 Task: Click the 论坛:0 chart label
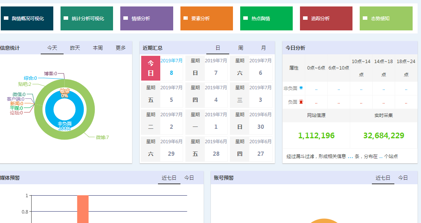click(16, 112)
